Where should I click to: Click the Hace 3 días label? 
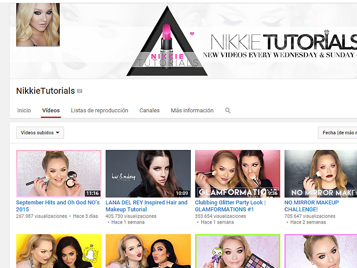(85, 216)
